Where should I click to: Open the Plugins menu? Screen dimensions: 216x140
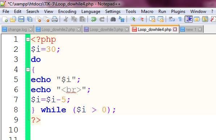178,12
